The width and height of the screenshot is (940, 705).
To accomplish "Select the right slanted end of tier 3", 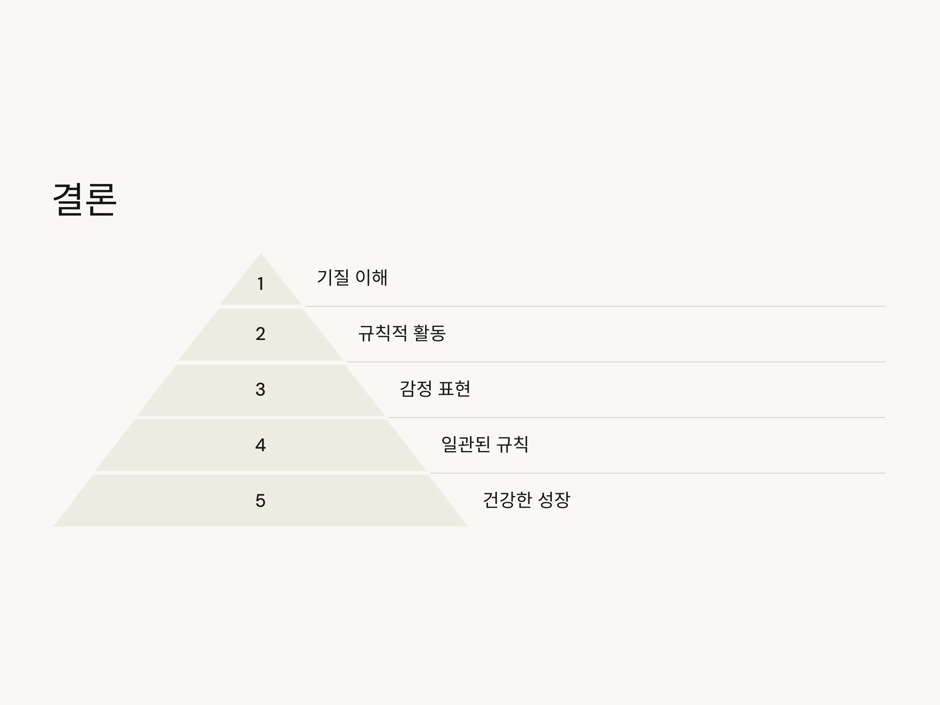I will point(365,390).
